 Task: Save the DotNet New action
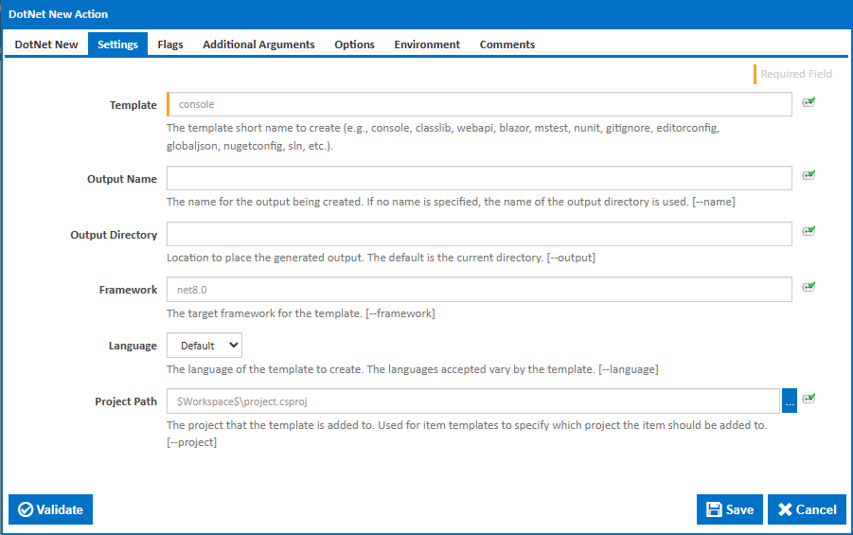[730, 509]
